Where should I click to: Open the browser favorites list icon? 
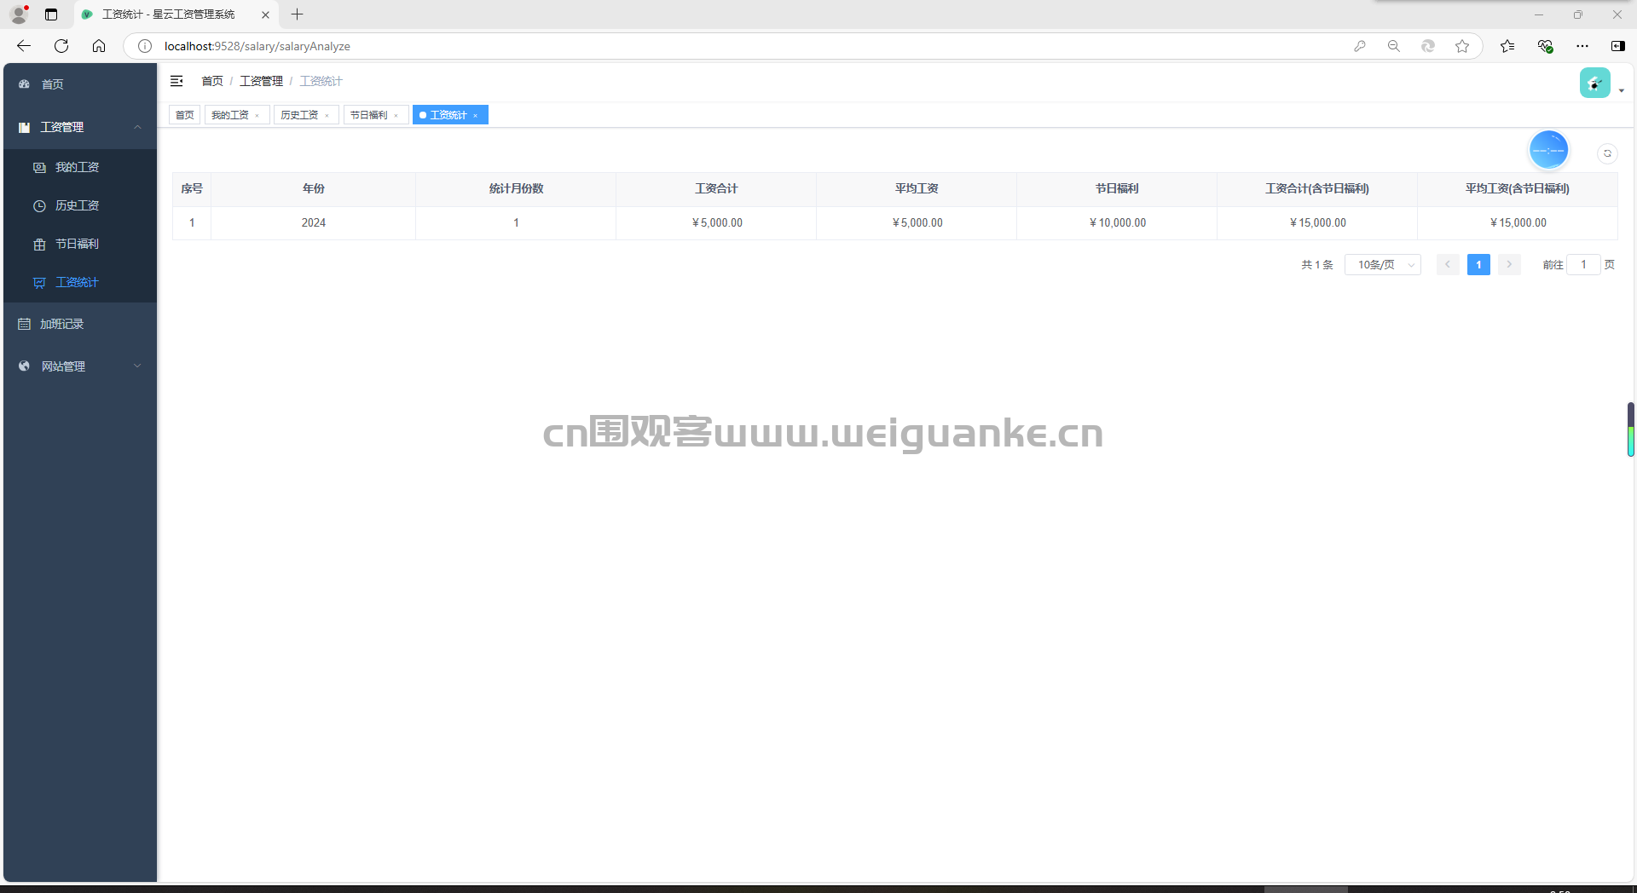1507,46
